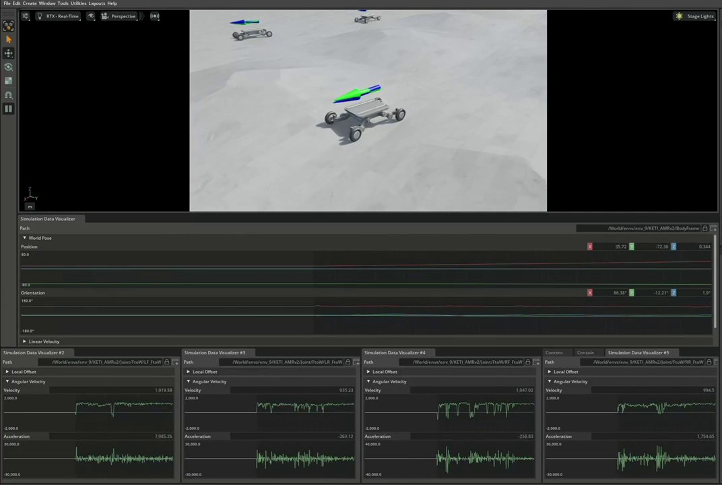The image size is (722, 485).
Task: Collapse Angular Velocity in Visualizer #3
Action: [189, 381]
